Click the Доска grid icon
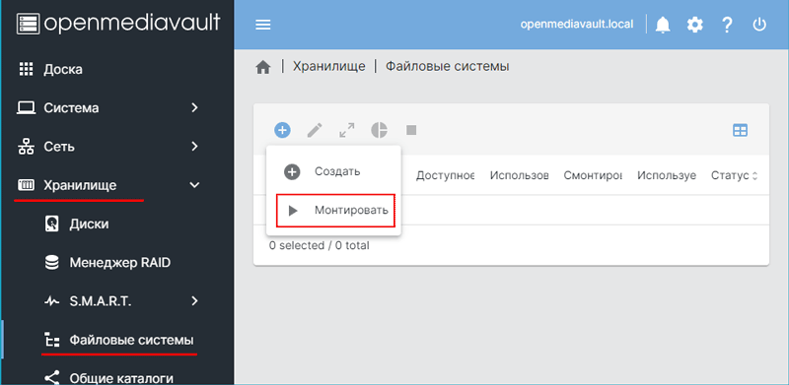 (x=26, y=69)
